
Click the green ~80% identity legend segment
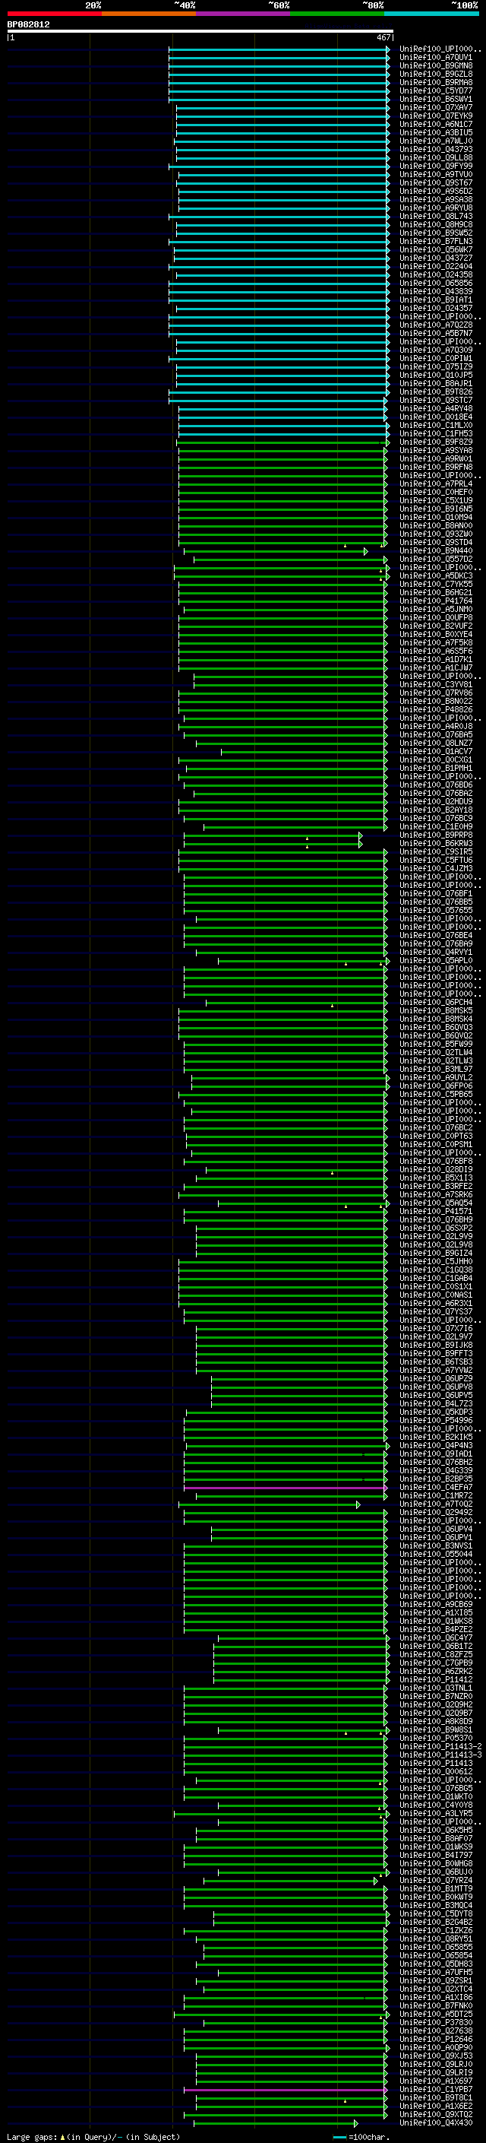[x=337, y=14]
